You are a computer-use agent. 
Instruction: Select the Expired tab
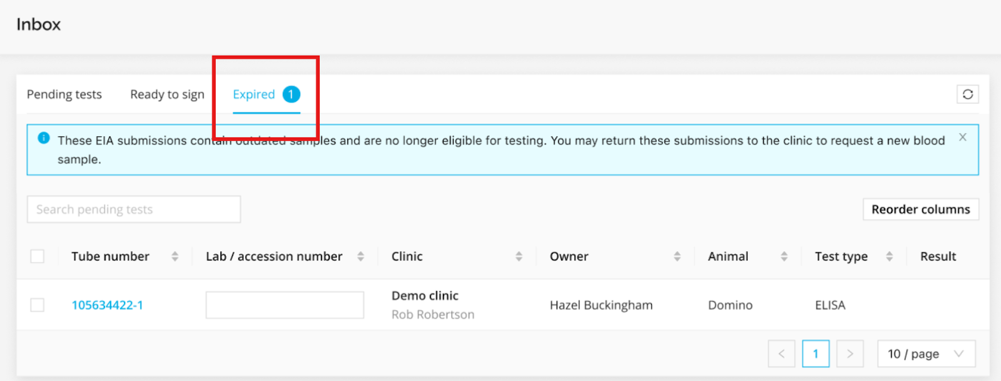[x=254, y=94]
